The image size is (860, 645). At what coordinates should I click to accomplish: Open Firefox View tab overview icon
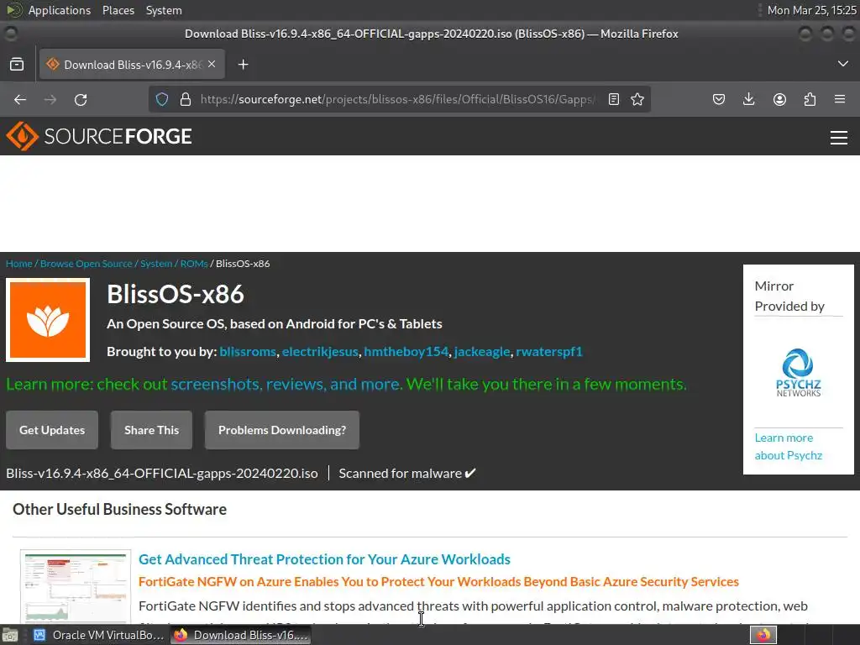click(17, 65)
